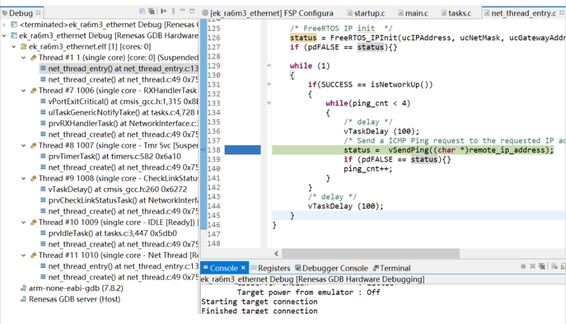Collapse Thread #8 Tmr Svc

pyautogui.click(x=24, y=146)
